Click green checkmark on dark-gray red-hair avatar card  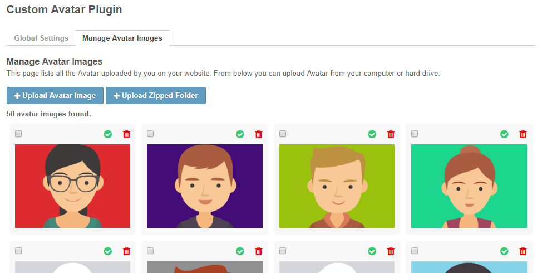point(240,251)
